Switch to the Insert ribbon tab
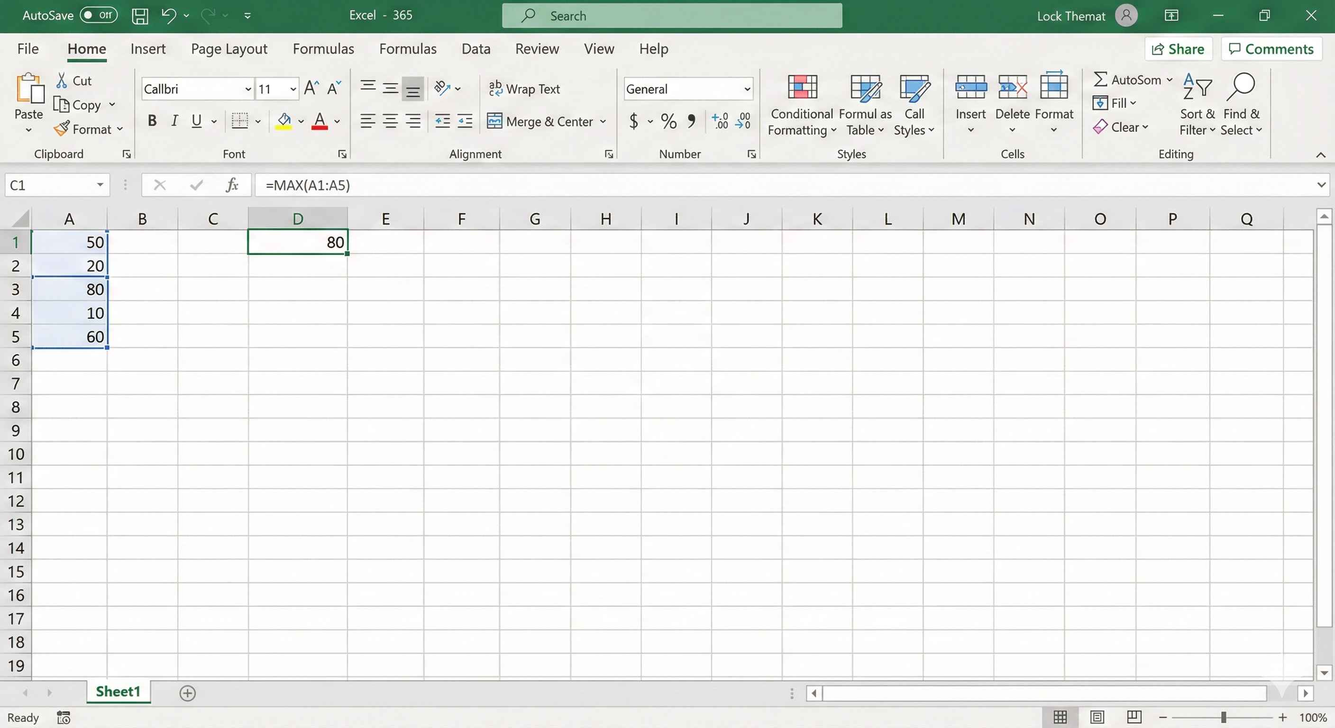 coord(148,49)
